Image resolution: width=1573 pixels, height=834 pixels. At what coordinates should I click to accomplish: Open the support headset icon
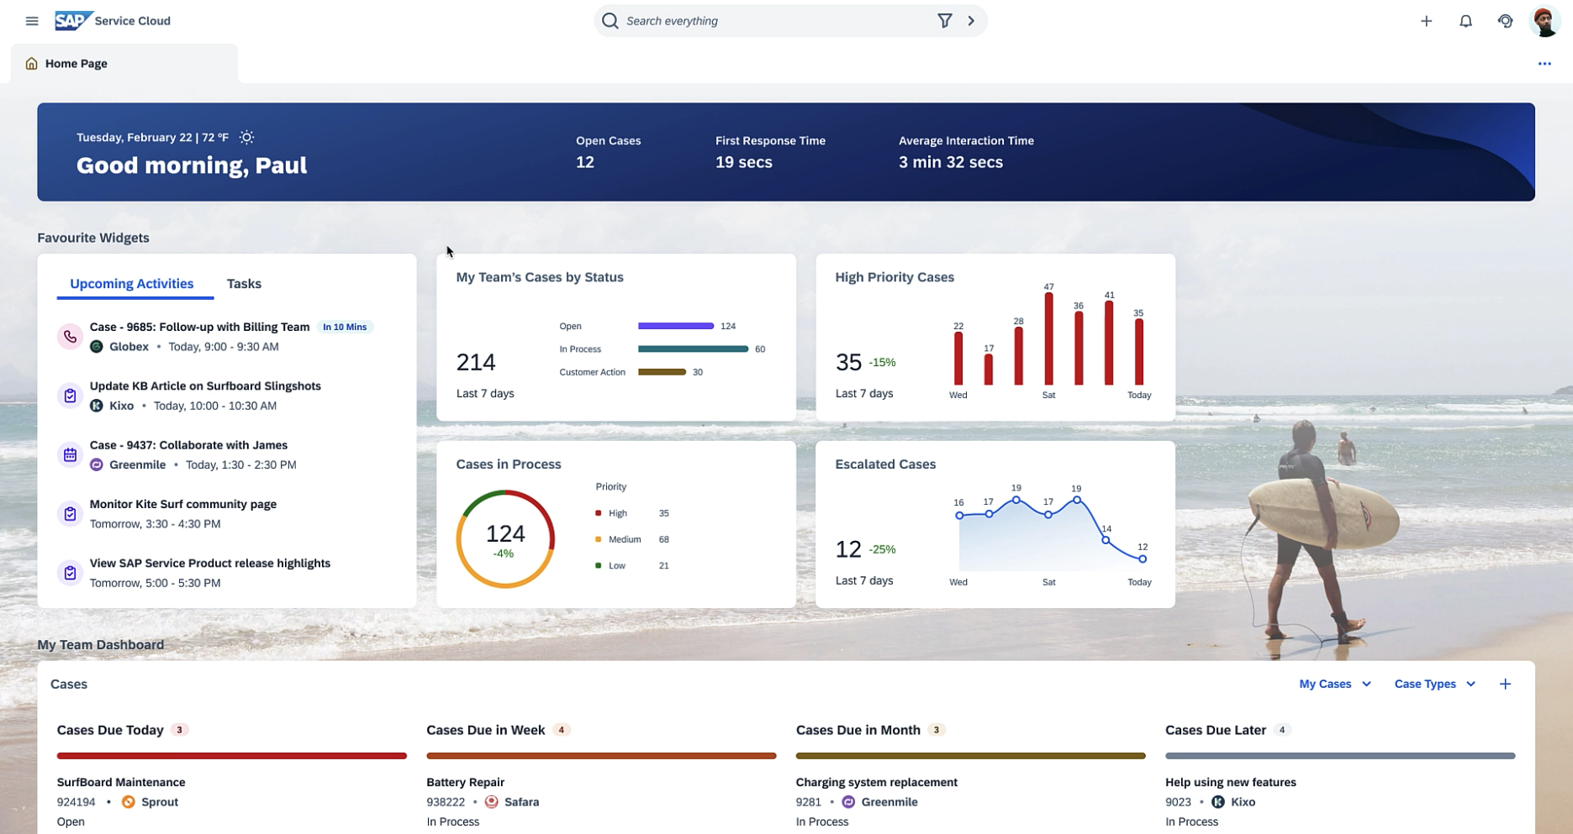click(1505, 21)
